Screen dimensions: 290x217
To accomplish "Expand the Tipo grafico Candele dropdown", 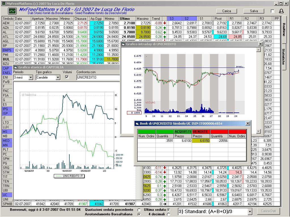I will 58,77.
